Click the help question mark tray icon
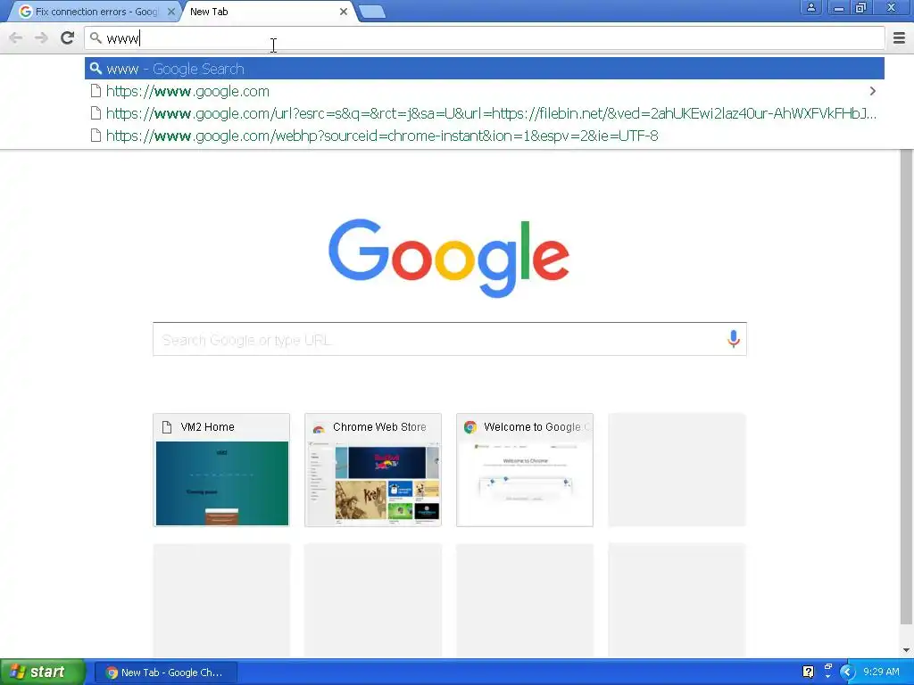The height and width of the screenshot is (685, 914). pyautogui.click(x=808, y=673)
